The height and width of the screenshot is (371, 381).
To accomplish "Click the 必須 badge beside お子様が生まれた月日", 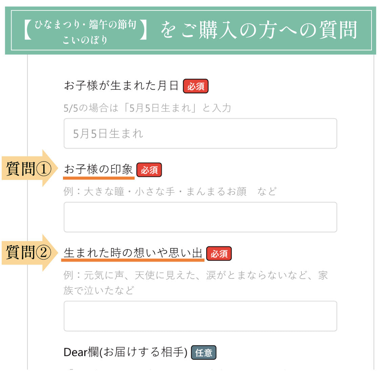I will coord(196,86).
